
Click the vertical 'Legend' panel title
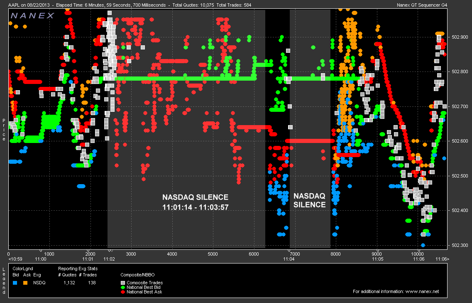(4, 281)
